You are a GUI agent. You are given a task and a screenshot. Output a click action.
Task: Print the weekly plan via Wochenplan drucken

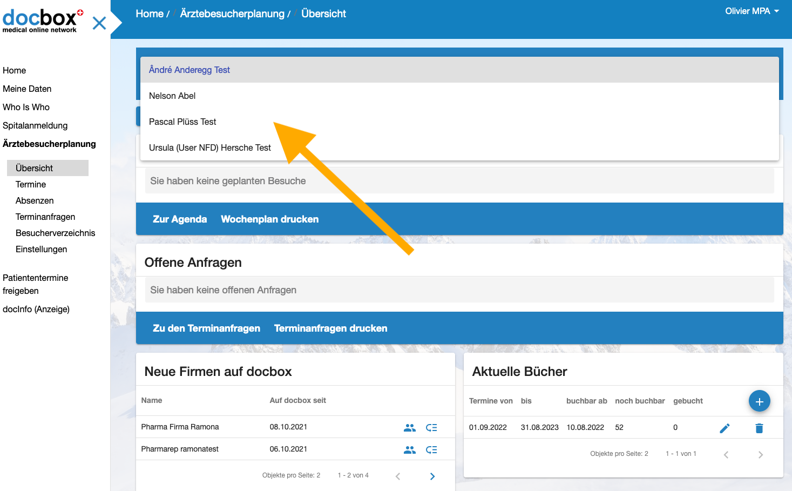click(x=269, y=219)
